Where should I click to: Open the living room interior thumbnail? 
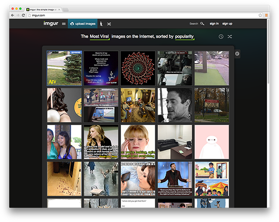pos(138,105)
